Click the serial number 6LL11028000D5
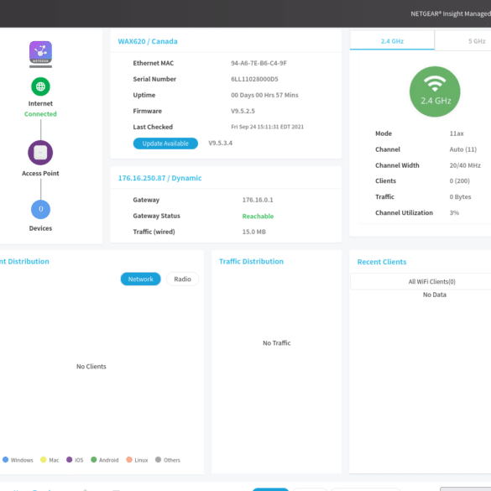 coord(254,79)
